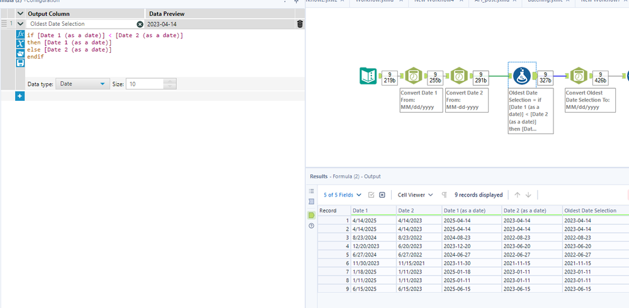Click the Date 2 (as a date) column header
The width and height of the screenshot is (629, 308).
click(x=532, y=210)
